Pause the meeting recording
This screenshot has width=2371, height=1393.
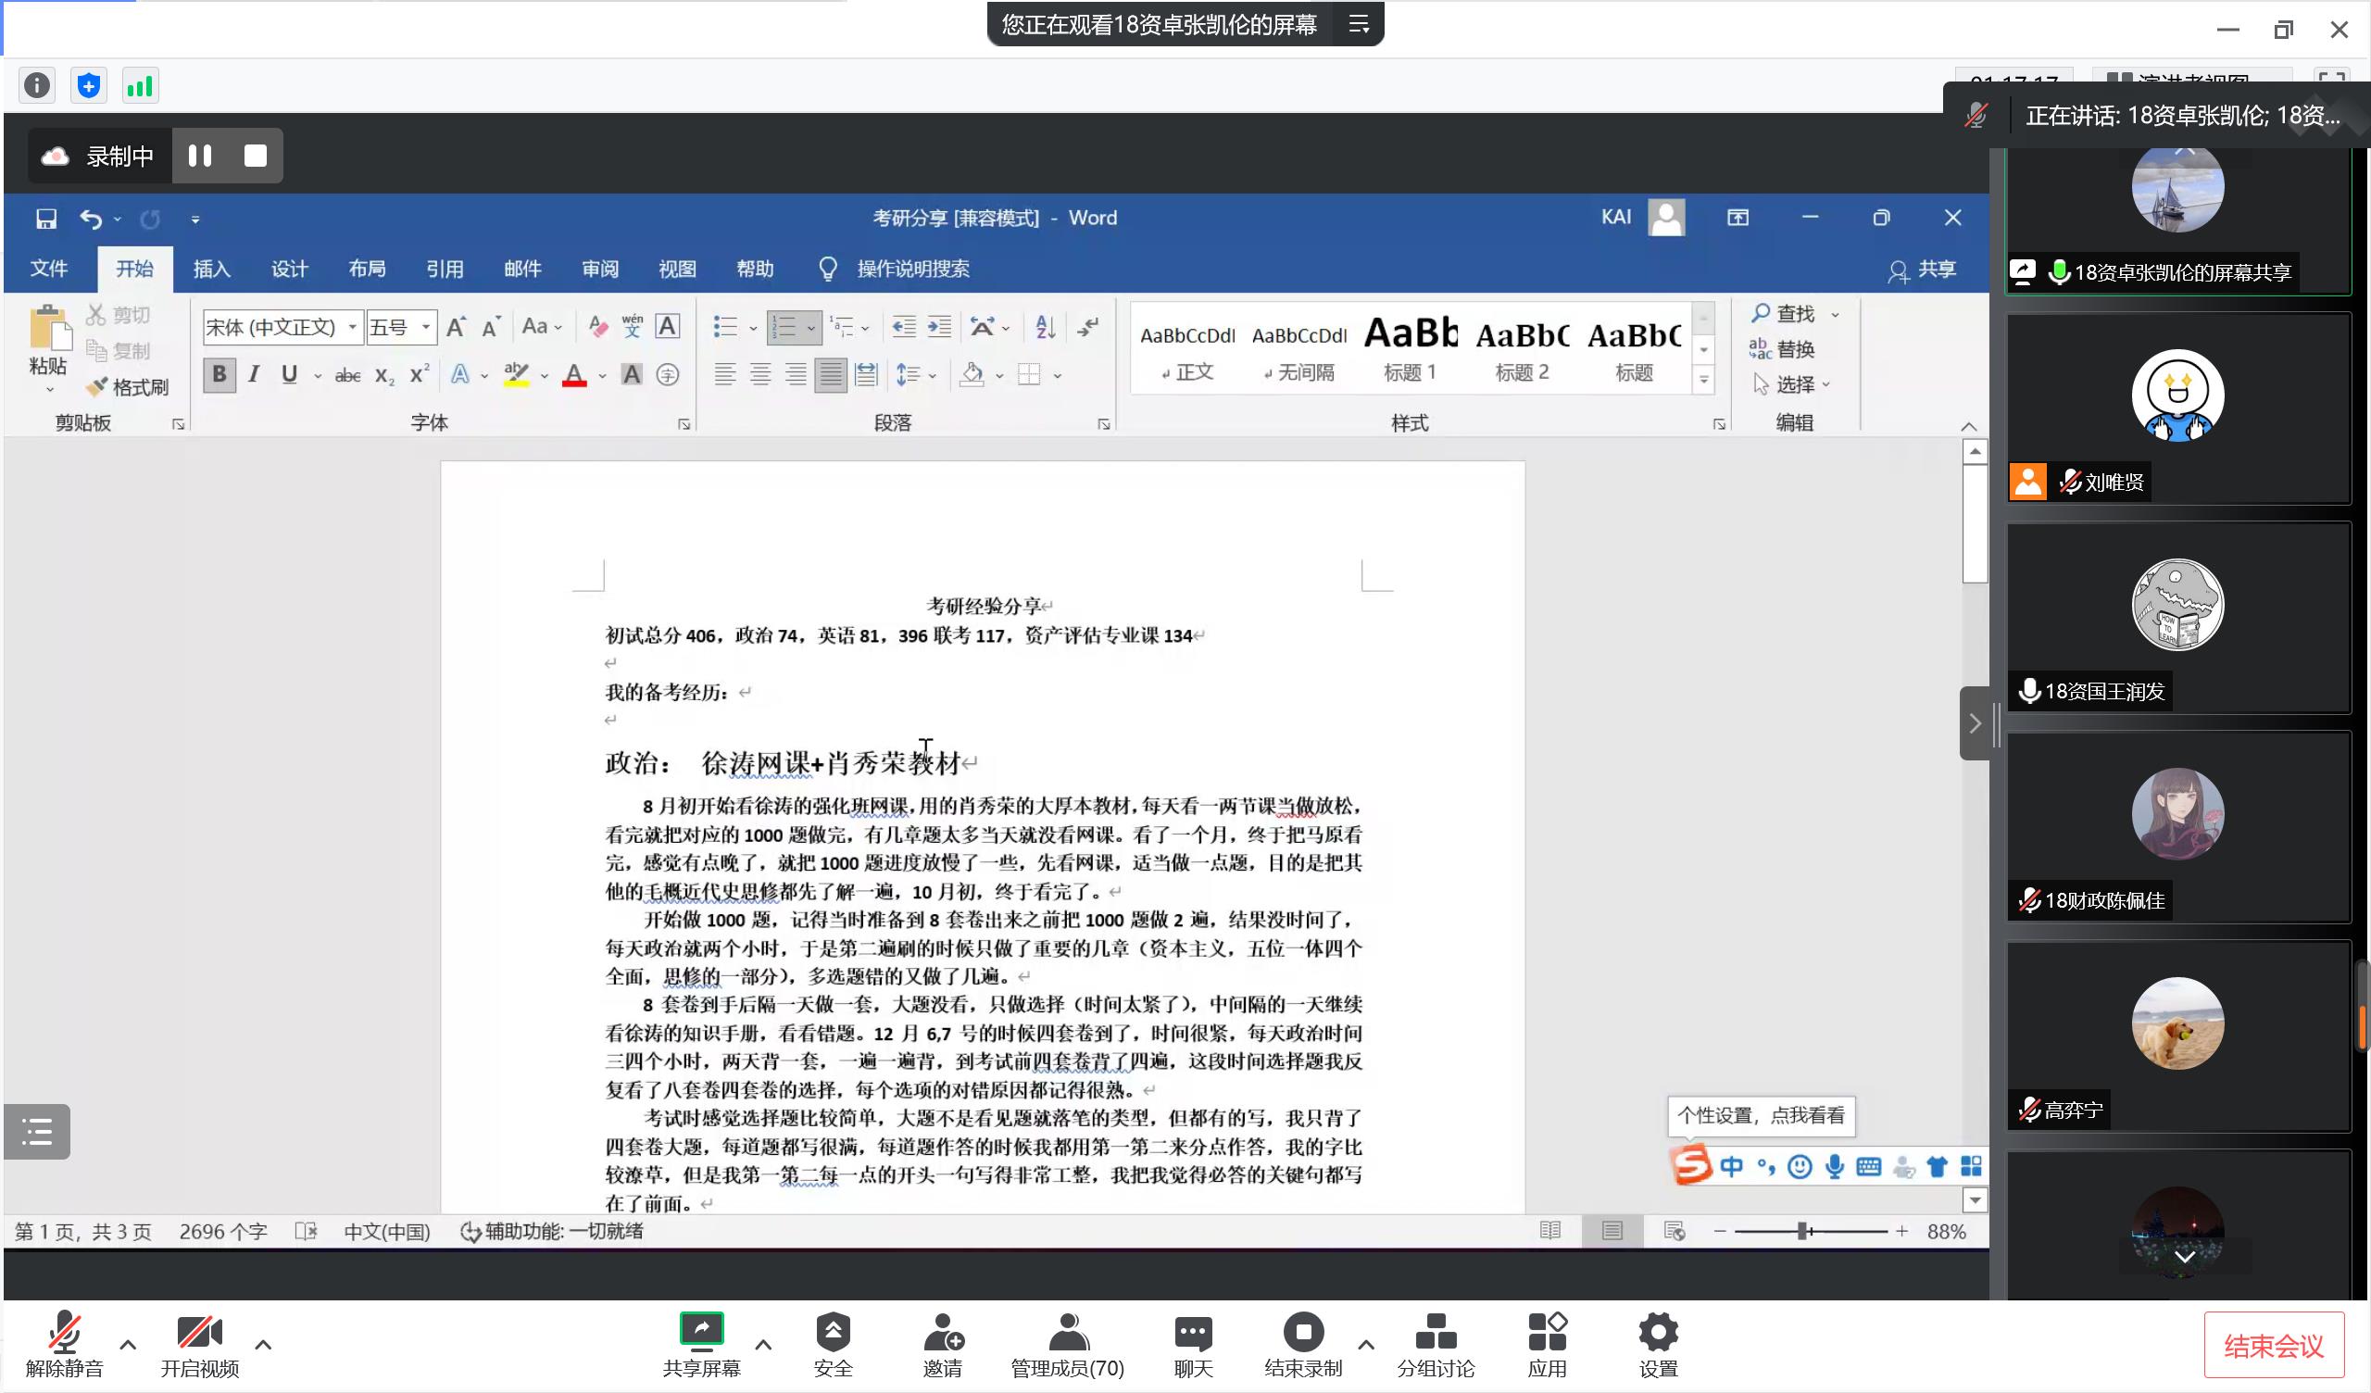coord(200,156)
